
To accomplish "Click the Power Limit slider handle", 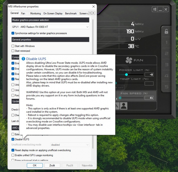I will click(126, 75).
